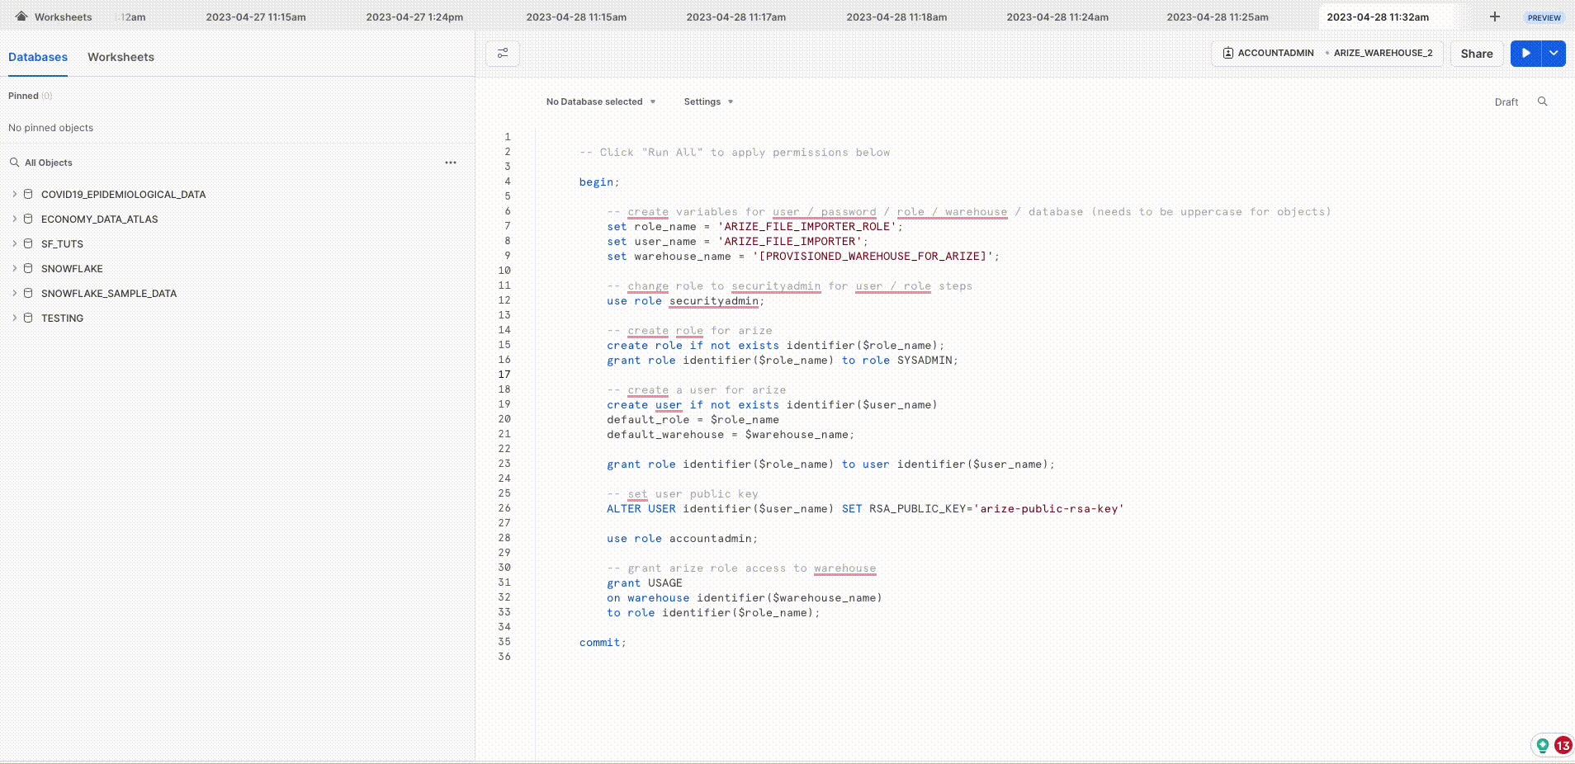
Task: Open the No Database selected dropdown
Action: pyautogui.click(x=601, y=101)
